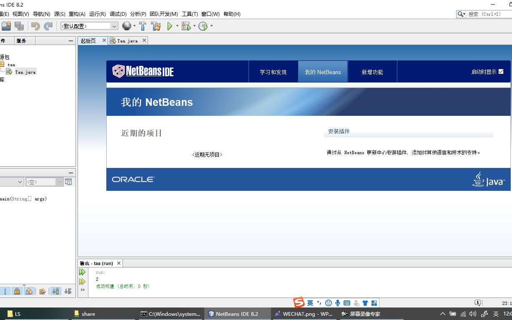Open the 导航(N) menu
The width and height of the screenshot is (512, 320).
tap(41, 14)
